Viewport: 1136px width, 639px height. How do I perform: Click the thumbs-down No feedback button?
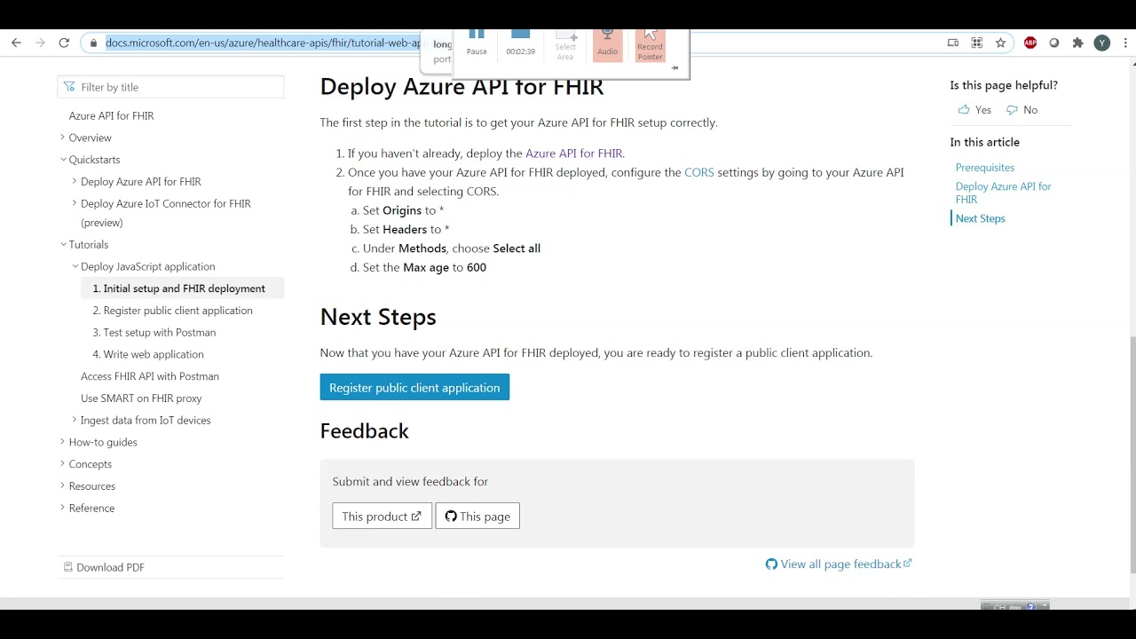pos(1022,110)
